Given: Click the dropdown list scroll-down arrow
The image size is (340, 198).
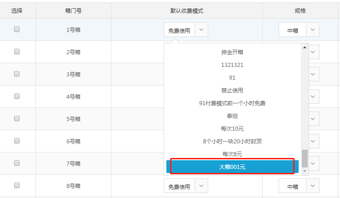Looking at the screenshot, I should pos(305,171).
